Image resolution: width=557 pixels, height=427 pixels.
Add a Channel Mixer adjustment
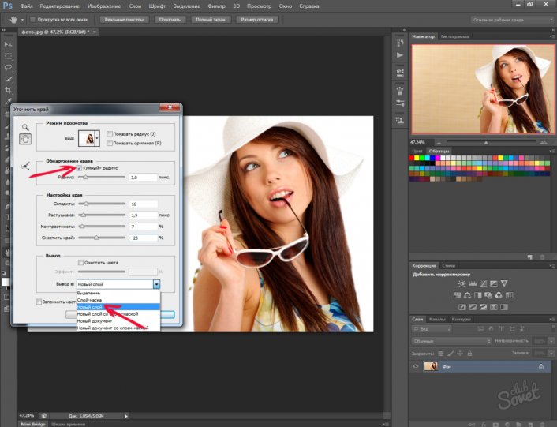click(x=499, y=295)
